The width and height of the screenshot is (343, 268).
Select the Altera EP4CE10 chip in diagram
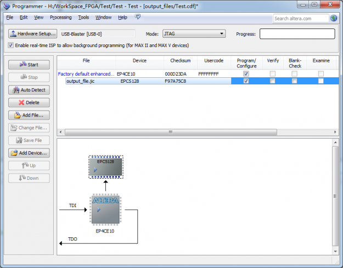pos(106,210)
